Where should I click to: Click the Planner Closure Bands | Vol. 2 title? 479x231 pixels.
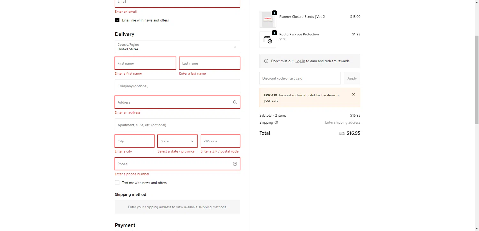(302, 17)
